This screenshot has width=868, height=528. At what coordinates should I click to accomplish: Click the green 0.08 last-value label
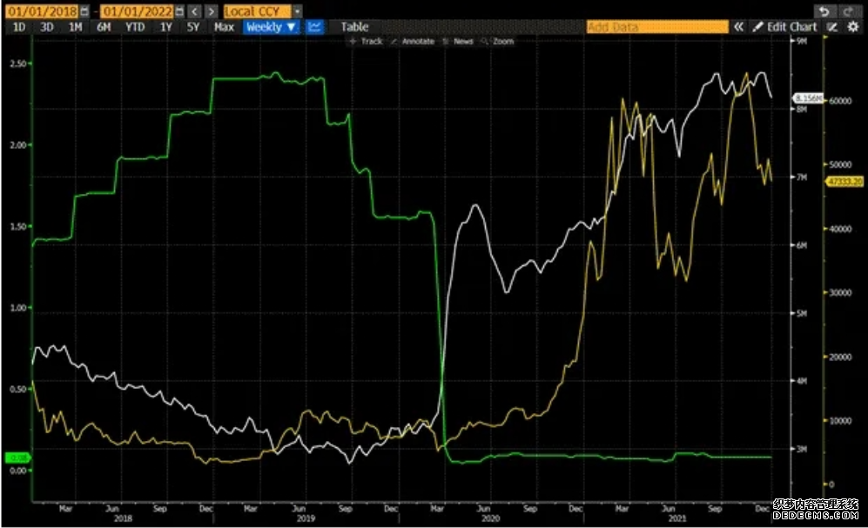[18, 458]
